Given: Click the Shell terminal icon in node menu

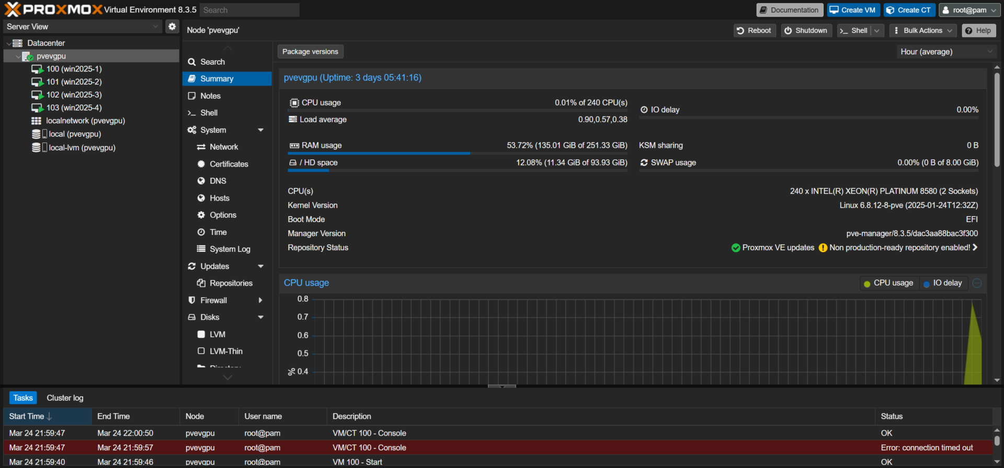Looking at the screenshot, I should [x=192, y=113].
